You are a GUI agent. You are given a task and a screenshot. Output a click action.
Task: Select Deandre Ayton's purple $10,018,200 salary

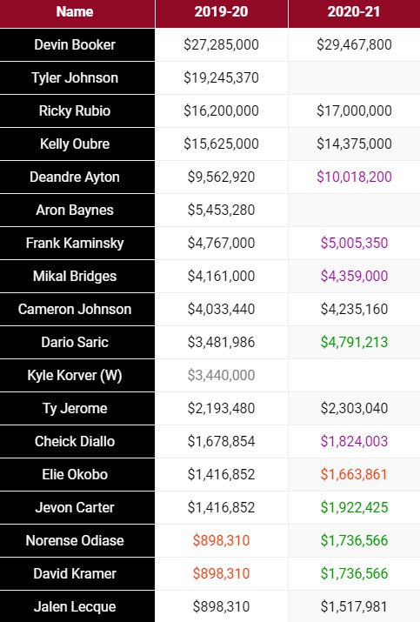point(354,177)
